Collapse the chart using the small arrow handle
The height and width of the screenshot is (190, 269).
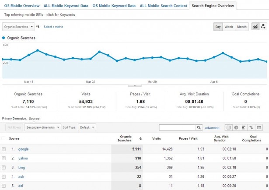click(x=135, y=85)
